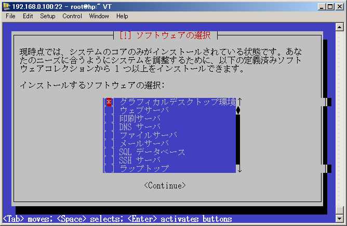Click the Tera Term title bar icon

(x=6, y=7)
